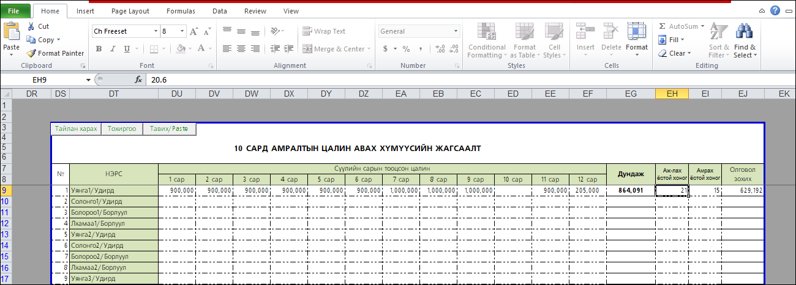Image resolution: width=796 pixels, height=285 pixels.
Task: Open the font name dropdown
Action: point(155,31)
